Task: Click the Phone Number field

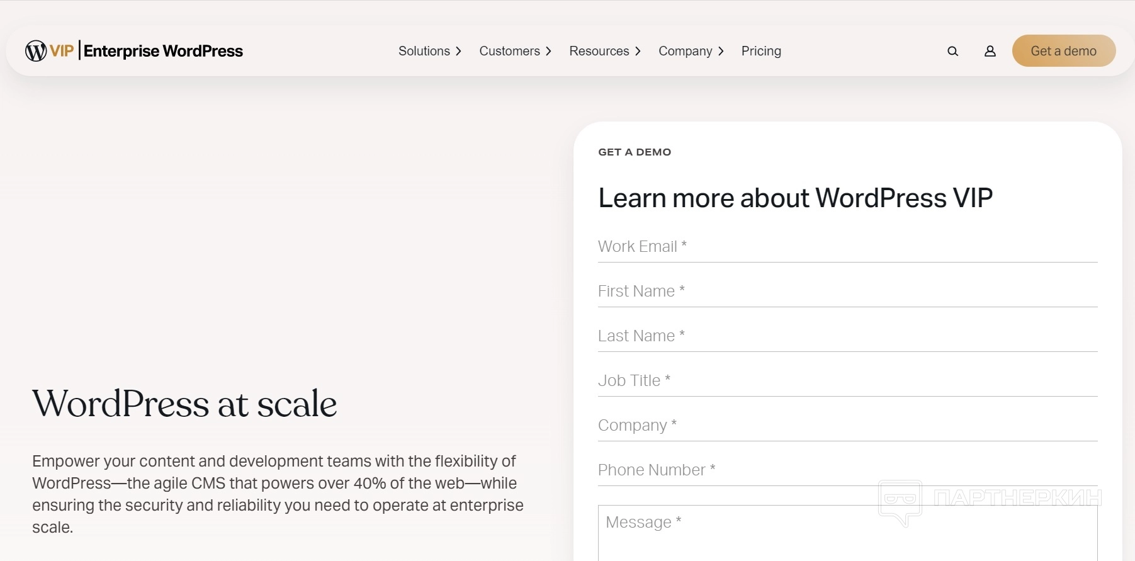Action: coord(847,470)
